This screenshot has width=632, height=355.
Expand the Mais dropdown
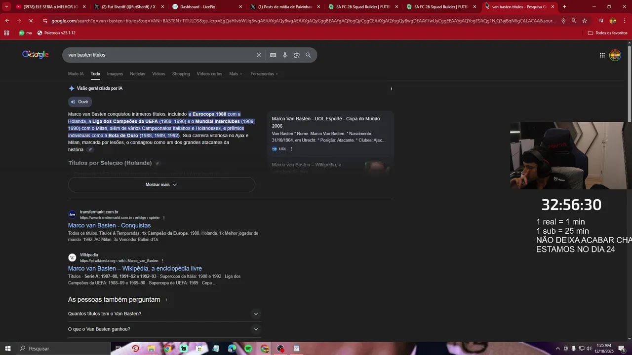pos(236,74)
